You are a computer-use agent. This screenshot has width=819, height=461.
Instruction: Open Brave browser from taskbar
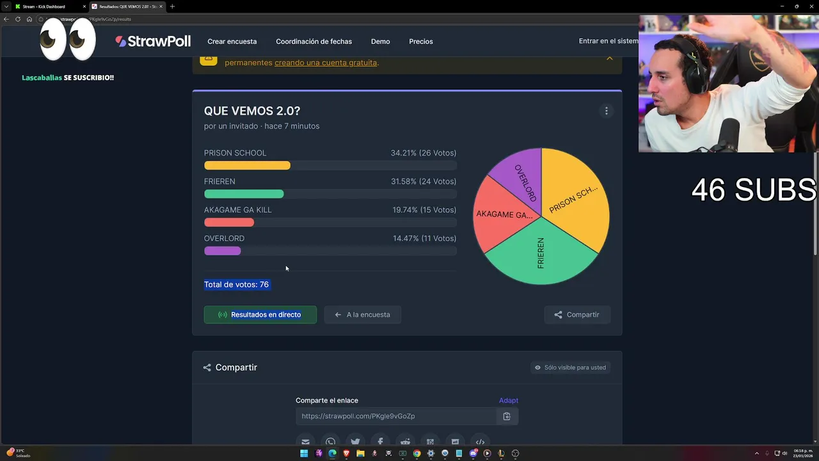click(346, 453)
